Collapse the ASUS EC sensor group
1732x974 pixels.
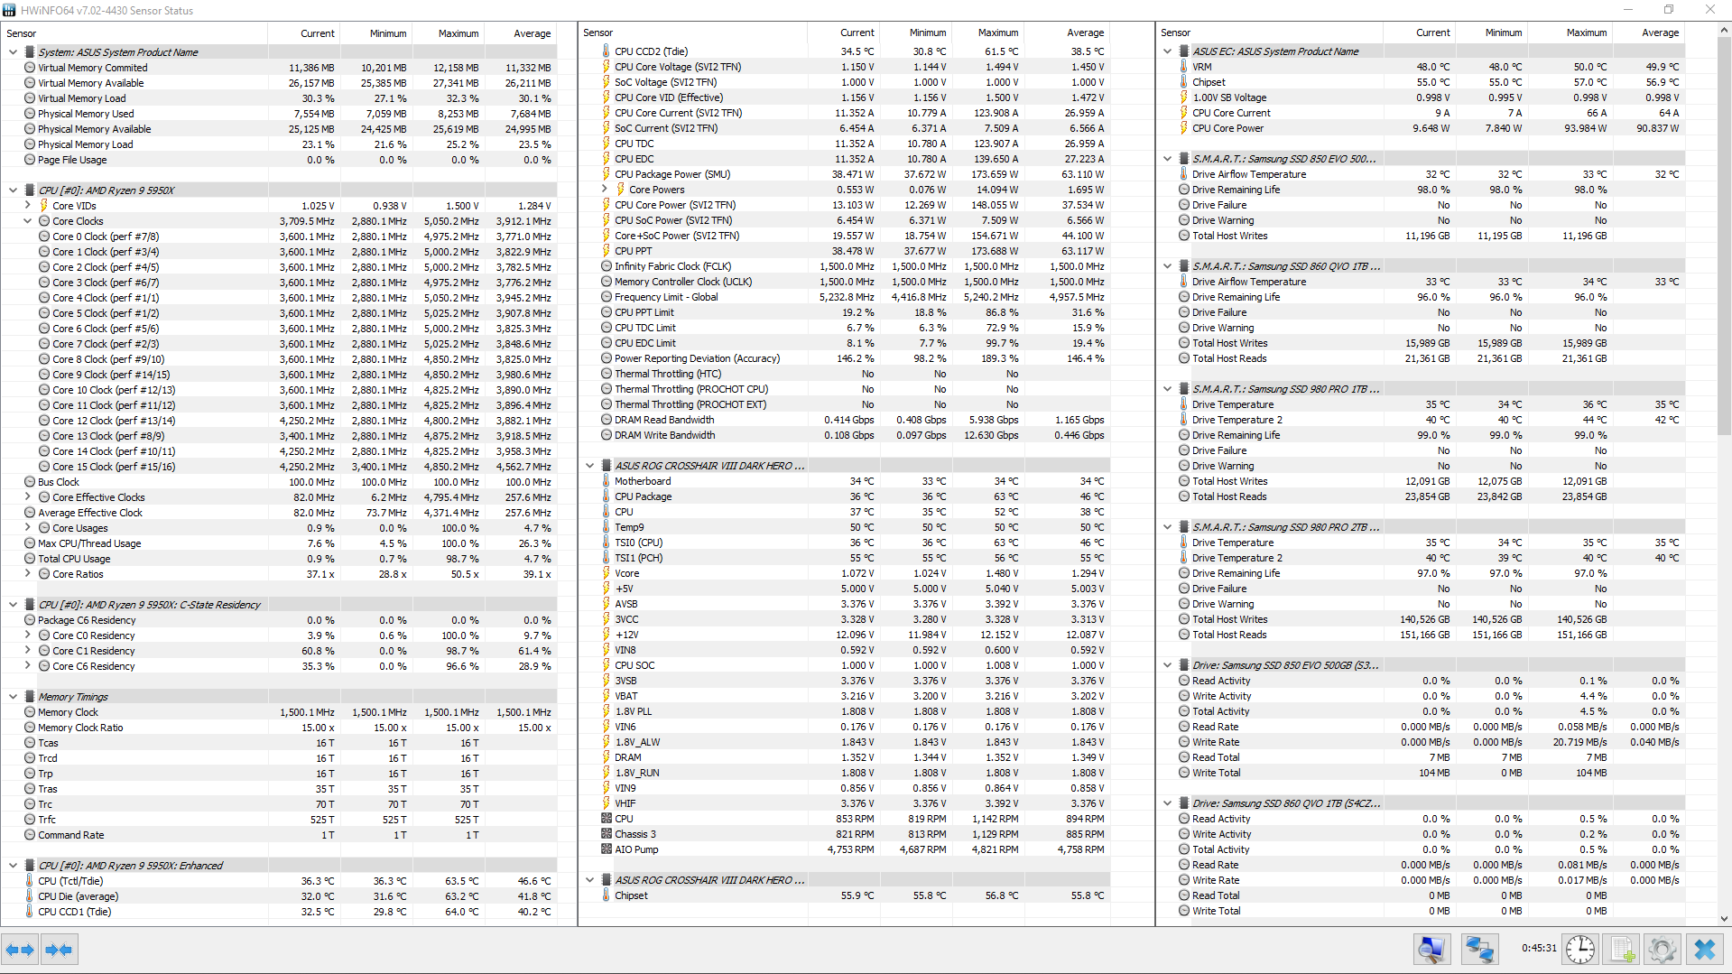click(1168, 51)
